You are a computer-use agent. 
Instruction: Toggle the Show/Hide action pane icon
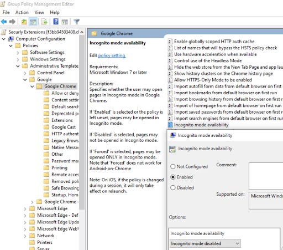(x=65, y=22)
